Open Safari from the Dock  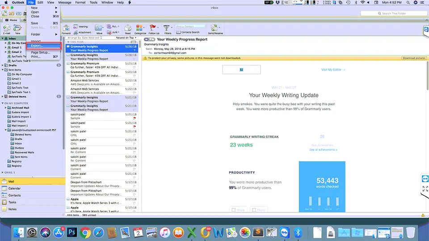tap(98, 233)
